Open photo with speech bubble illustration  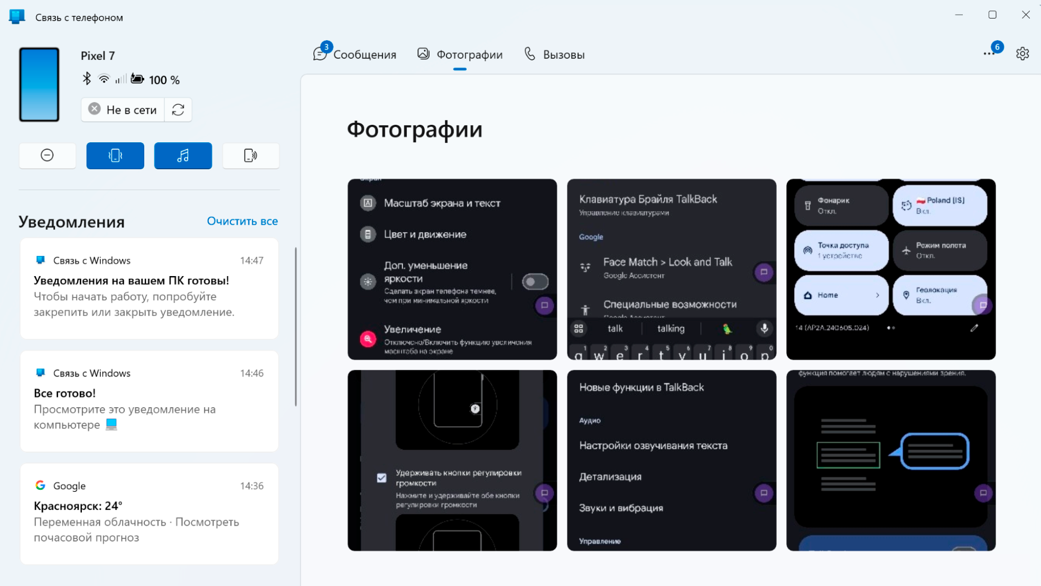point(891,461)
